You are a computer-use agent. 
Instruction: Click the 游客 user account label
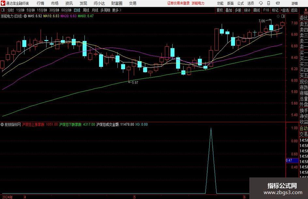pos(295,3)
